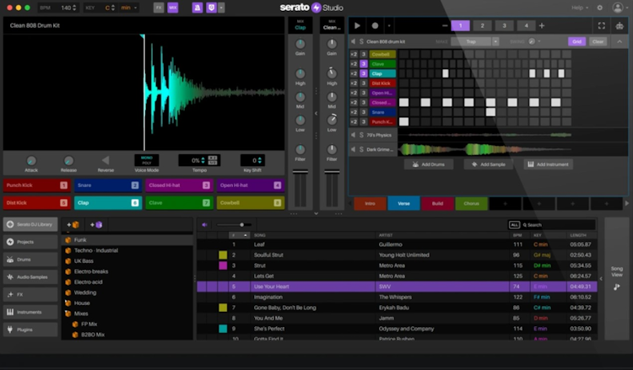Toggle the MIX button in the top bar
Screen dimensions: 633x370
(173, 8)
